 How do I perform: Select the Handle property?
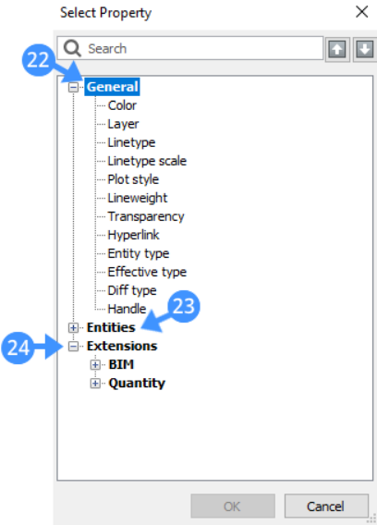(x=127, y=309)
